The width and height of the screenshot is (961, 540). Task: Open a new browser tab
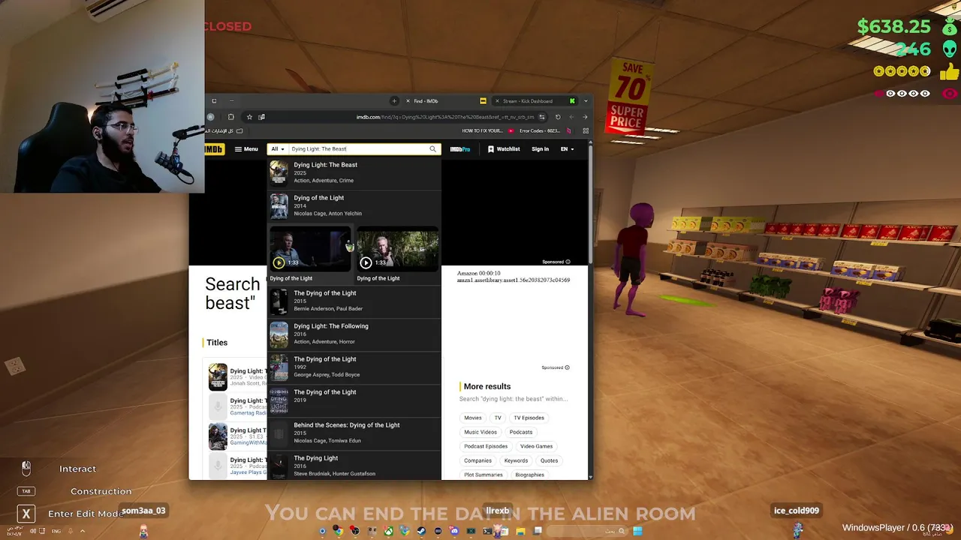394,101
